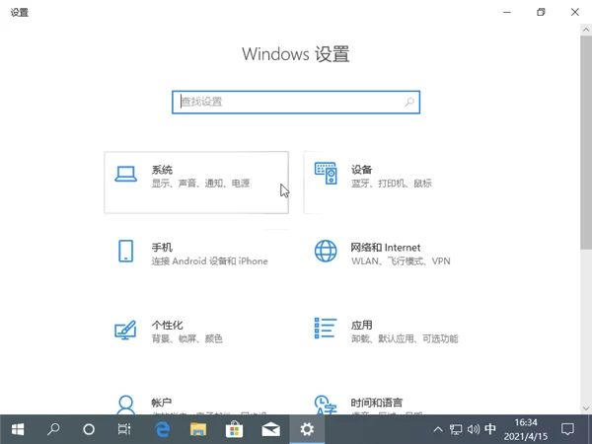Screen dimensions: 592x444
Task: Click the search magnifier in 查找设置 box
Action: coord(409,102)
